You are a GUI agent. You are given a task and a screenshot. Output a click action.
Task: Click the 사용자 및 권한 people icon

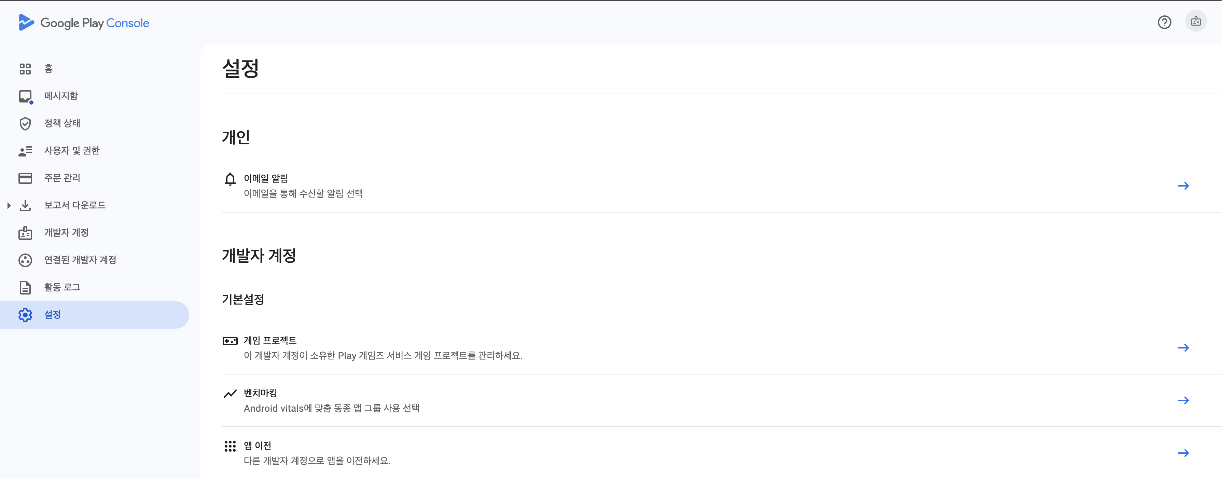[25, 151]
